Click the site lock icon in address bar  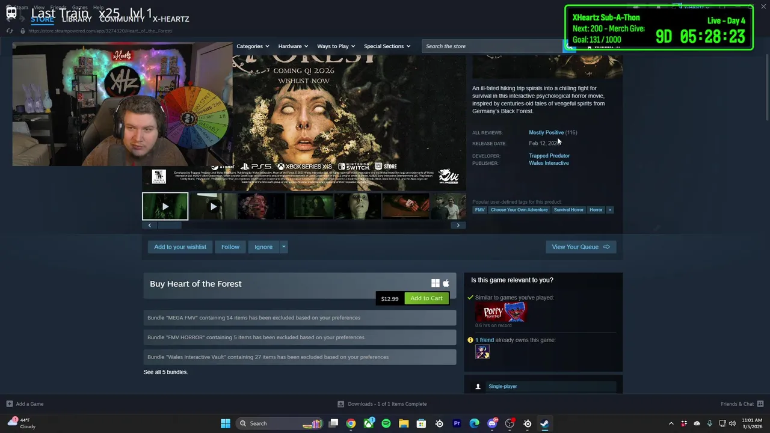(23, 31)
